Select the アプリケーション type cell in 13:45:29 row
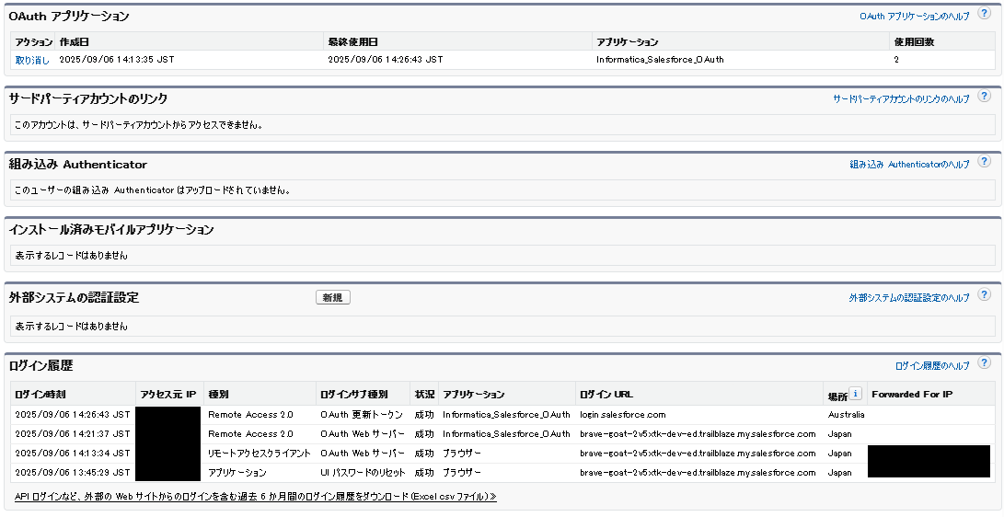Image resolution: width=1004 pixels, height=517 pixels. (x=237, y=472)
